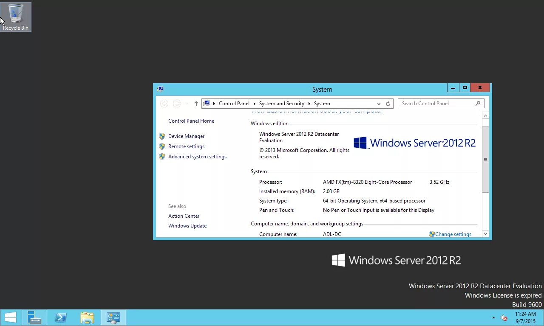Click shield icon beside Advanced system settings
Image resolution: width=544 pixels, height=326 pixels.
[162, 157]
